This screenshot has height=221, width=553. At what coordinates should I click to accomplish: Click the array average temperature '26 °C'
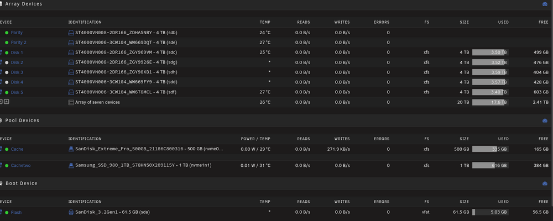(265, 103)
